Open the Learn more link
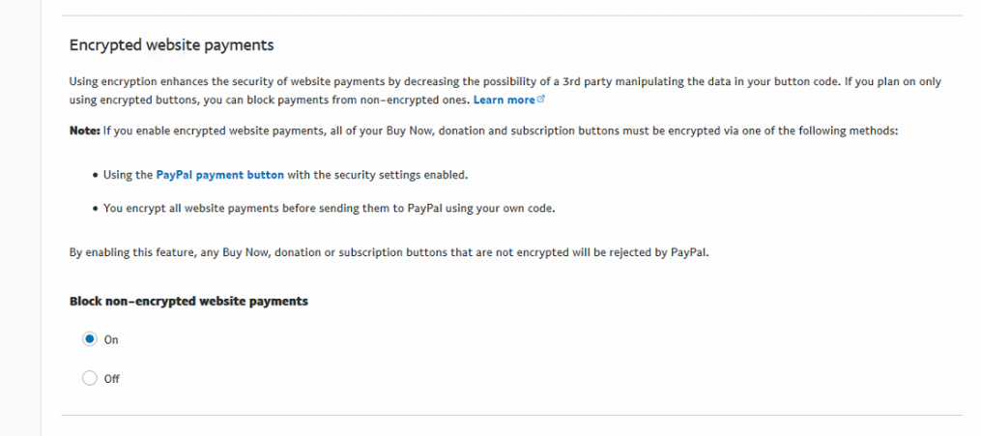 pos(504,100)
